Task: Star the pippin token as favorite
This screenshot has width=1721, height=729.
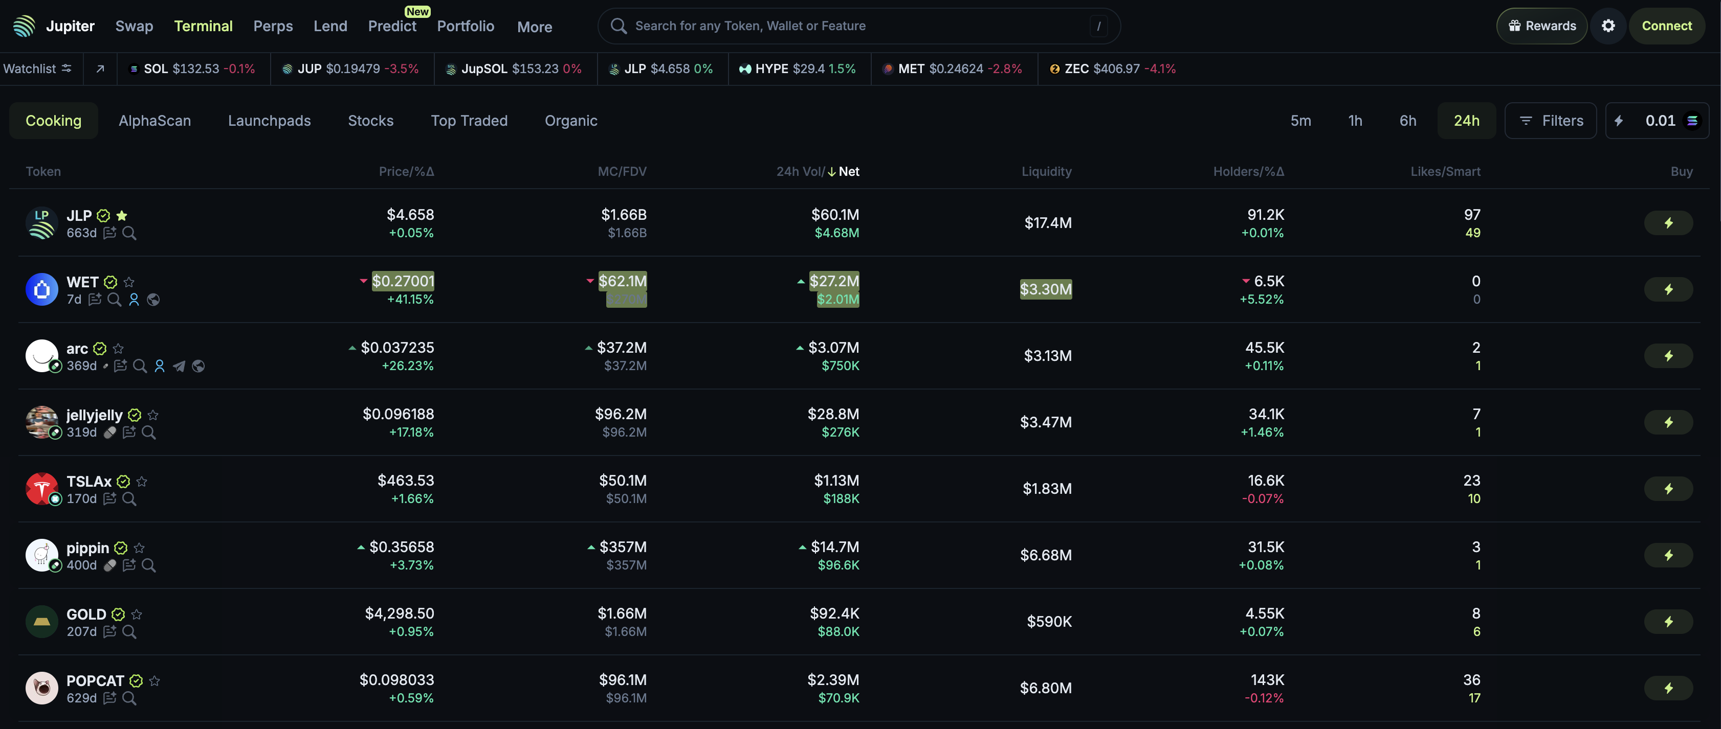Action: (139, 548)
